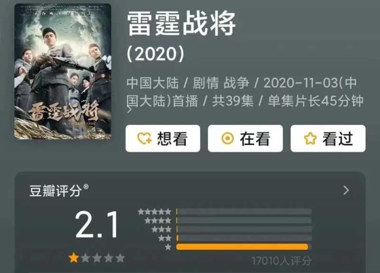The image size is (380, 273).
Task: Tap the 看过 star icon
Action: point(310,138)
